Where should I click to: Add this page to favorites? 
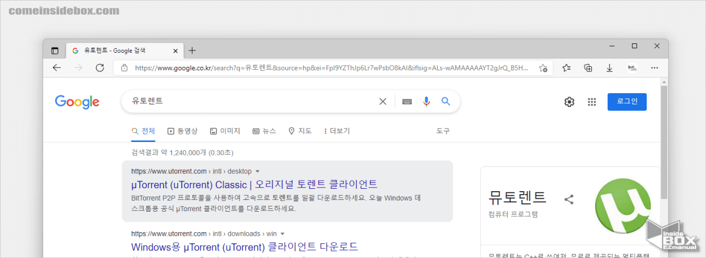pos(543,68)
